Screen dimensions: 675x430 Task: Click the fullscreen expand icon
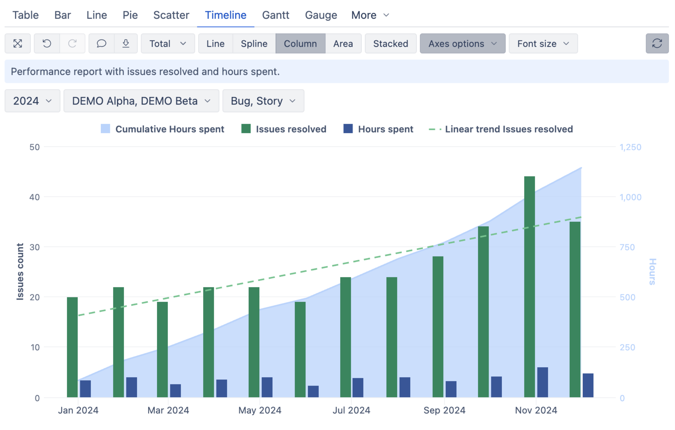pyautogui.click(x=18, y=44)
